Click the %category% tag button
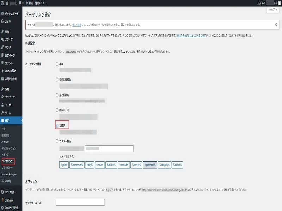282x211 pixels. [x=164, y=165]
